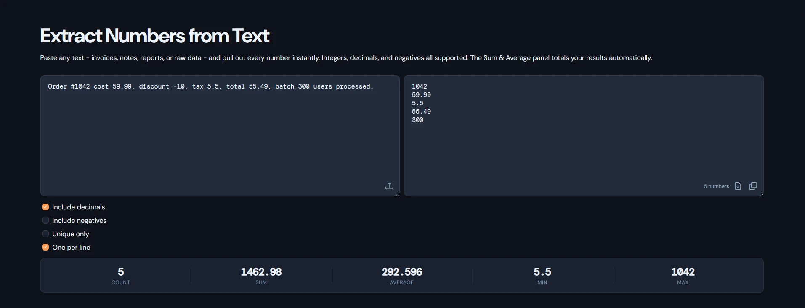Select the 55.49 line in the output
Image resolution: width=805 pixels, height=308 pixels.
coord(421,112)
